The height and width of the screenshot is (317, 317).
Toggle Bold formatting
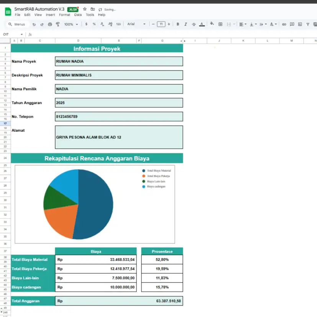178,24
